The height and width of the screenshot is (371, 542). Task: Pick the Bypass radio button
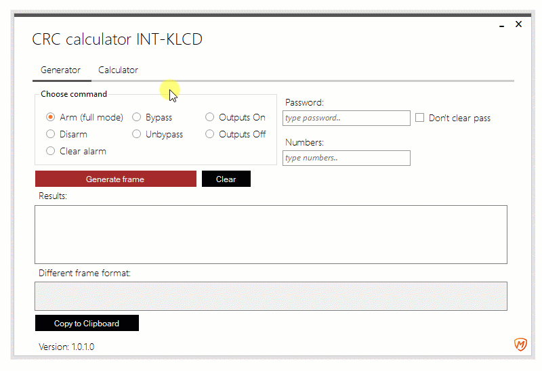click(137, 117)
